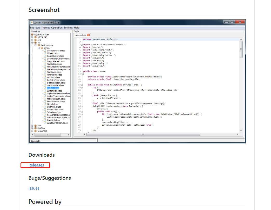Click the code pane horizontal scrollbar
Screen dimensions: 271x210
click(x=143, y=134)
